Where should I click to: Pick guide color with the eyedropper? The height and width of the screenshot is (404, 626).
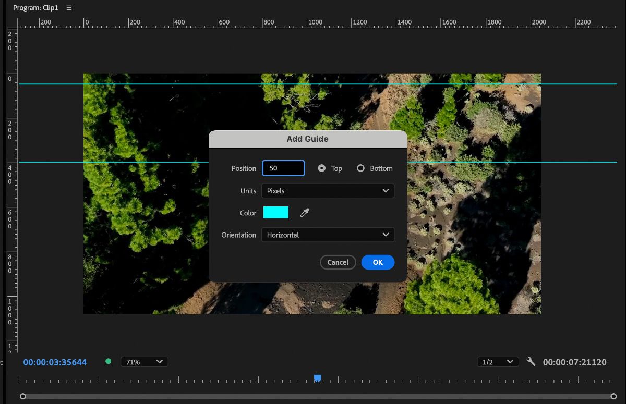pyautogui.click(x=305, y=213)
